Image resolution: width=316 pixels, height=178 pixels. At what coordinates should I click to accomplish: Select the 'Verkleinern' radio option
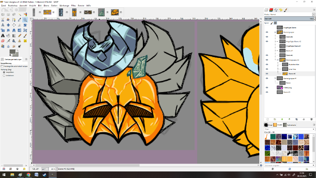(4, 75)
